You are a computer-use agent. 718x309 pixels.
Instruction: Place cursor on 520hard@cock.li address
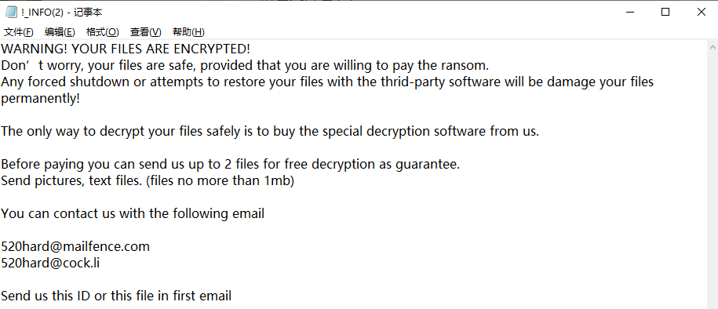pos(50,263)
